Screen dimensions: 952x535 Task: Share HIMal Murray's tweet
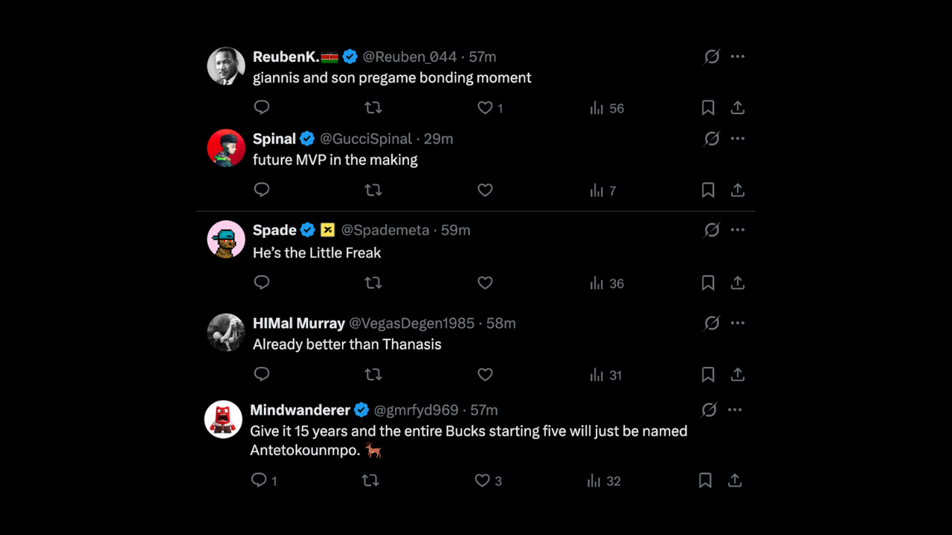click(x=738, y=375)
